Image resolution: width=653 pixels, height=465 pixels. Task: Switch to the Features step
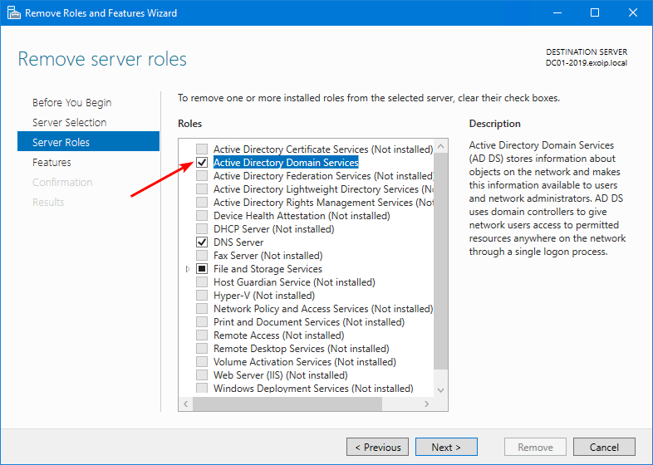(x=52, y=163)
